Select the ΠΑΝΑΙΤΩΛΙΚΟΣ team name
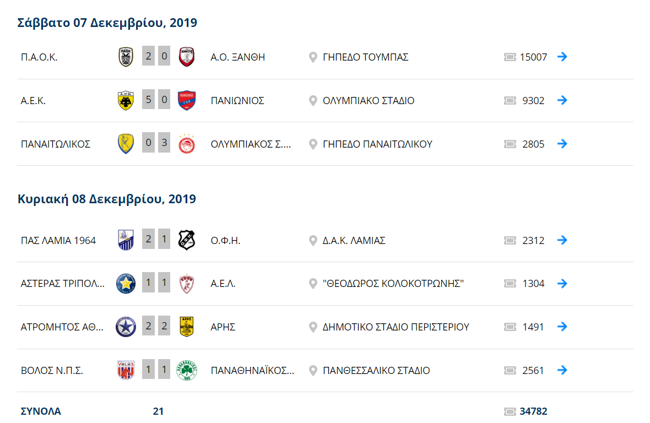Viewport: 650px width, 423px height. click(x=56, y=144)
